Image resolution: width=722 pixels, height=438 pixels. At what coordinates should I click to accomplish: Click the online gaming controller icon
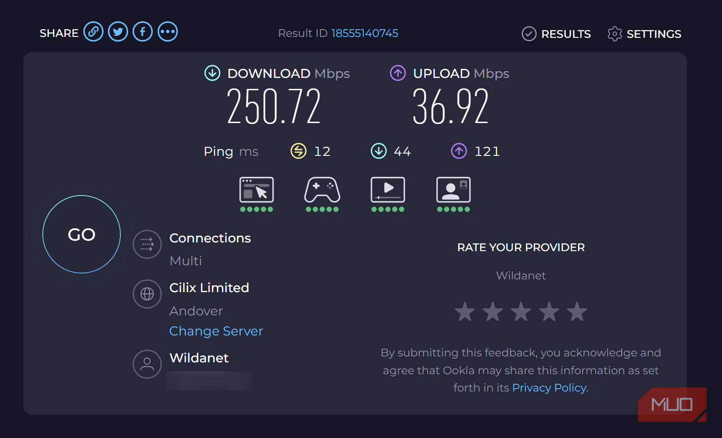(322, 190)
